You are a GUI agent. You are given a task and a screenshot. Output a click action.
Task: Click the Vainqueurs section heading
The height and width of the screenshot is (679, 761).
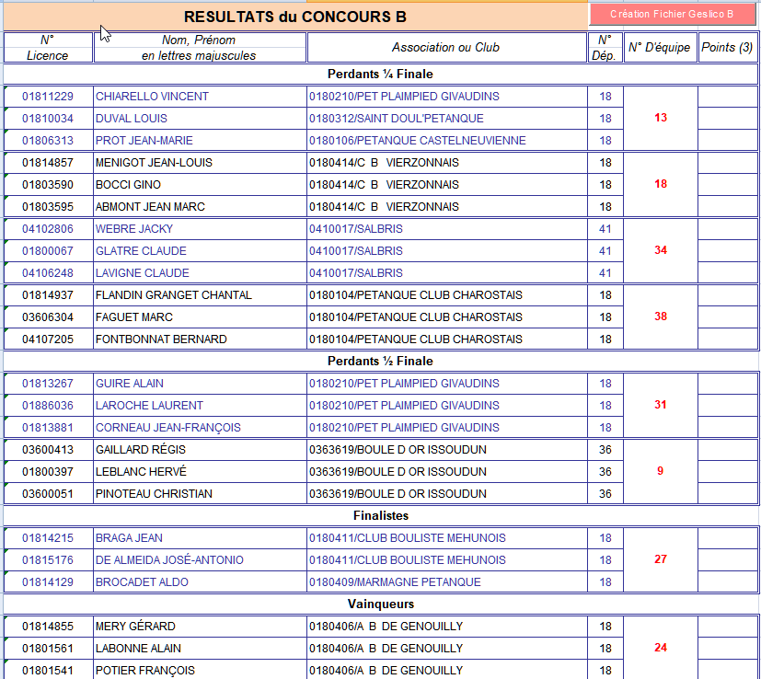pos(380,604)
